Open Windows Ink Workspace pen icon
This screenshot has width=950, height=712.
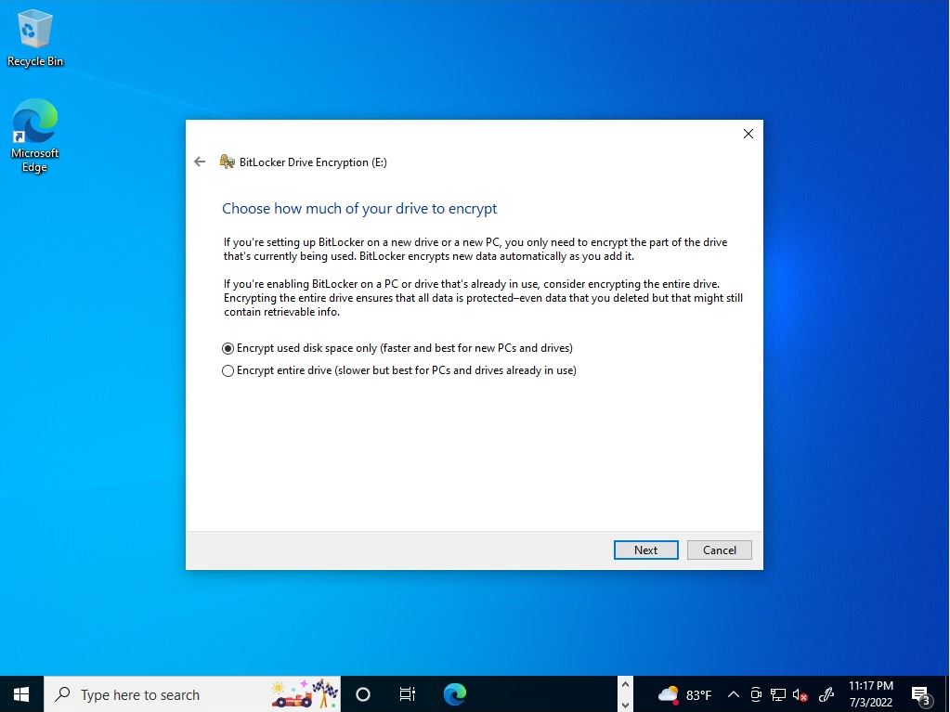tap(826, 694)
